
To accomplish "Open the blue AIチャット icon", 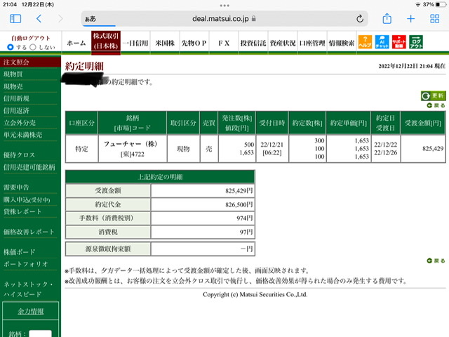I will tap(382, 42).
